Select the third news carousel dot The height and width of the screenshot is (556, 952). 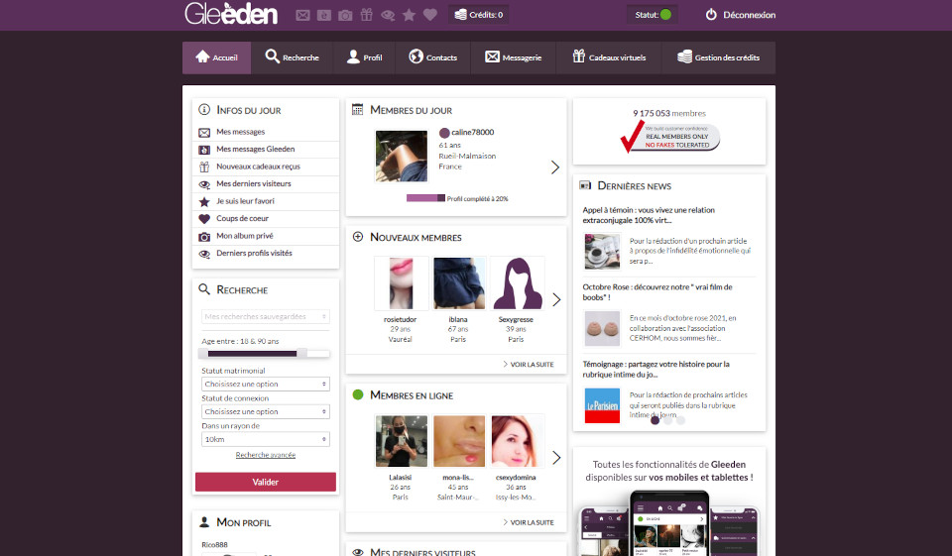pos(680,420)
